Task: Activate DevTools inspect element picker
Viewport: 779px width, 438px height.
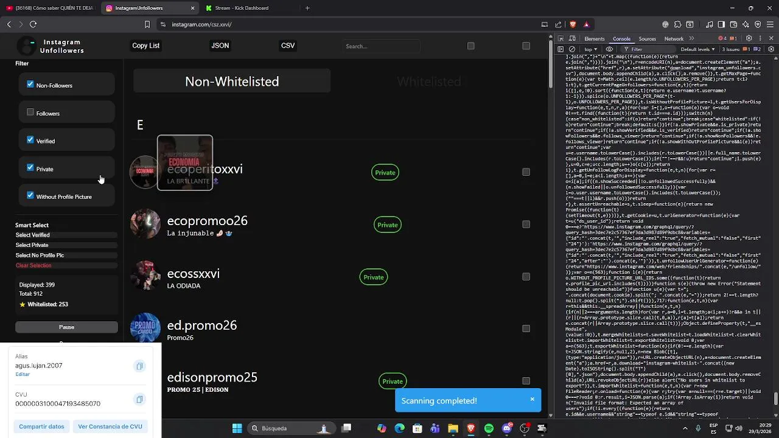Action: click(x=561, y=38)
